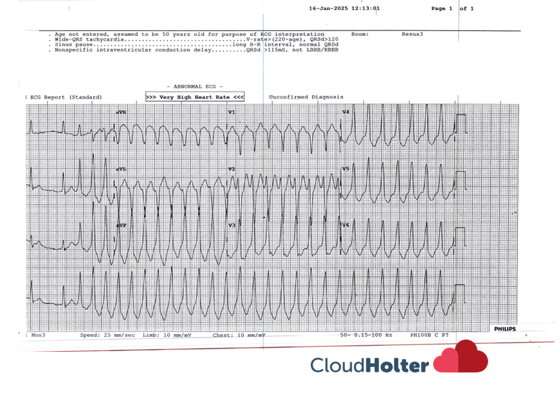560x395 pixels.
Task: Click the PHILIPS logo on the ECG
Action: [x=504, y=329]
